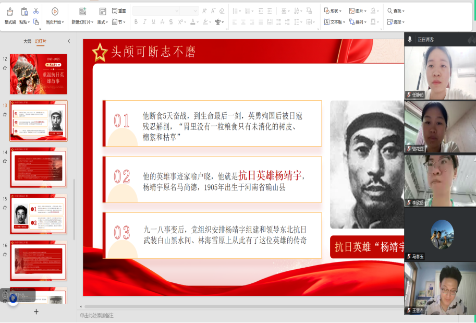
Task: Click the clear formatting eraser icon
Action: (x=222, y=11)
